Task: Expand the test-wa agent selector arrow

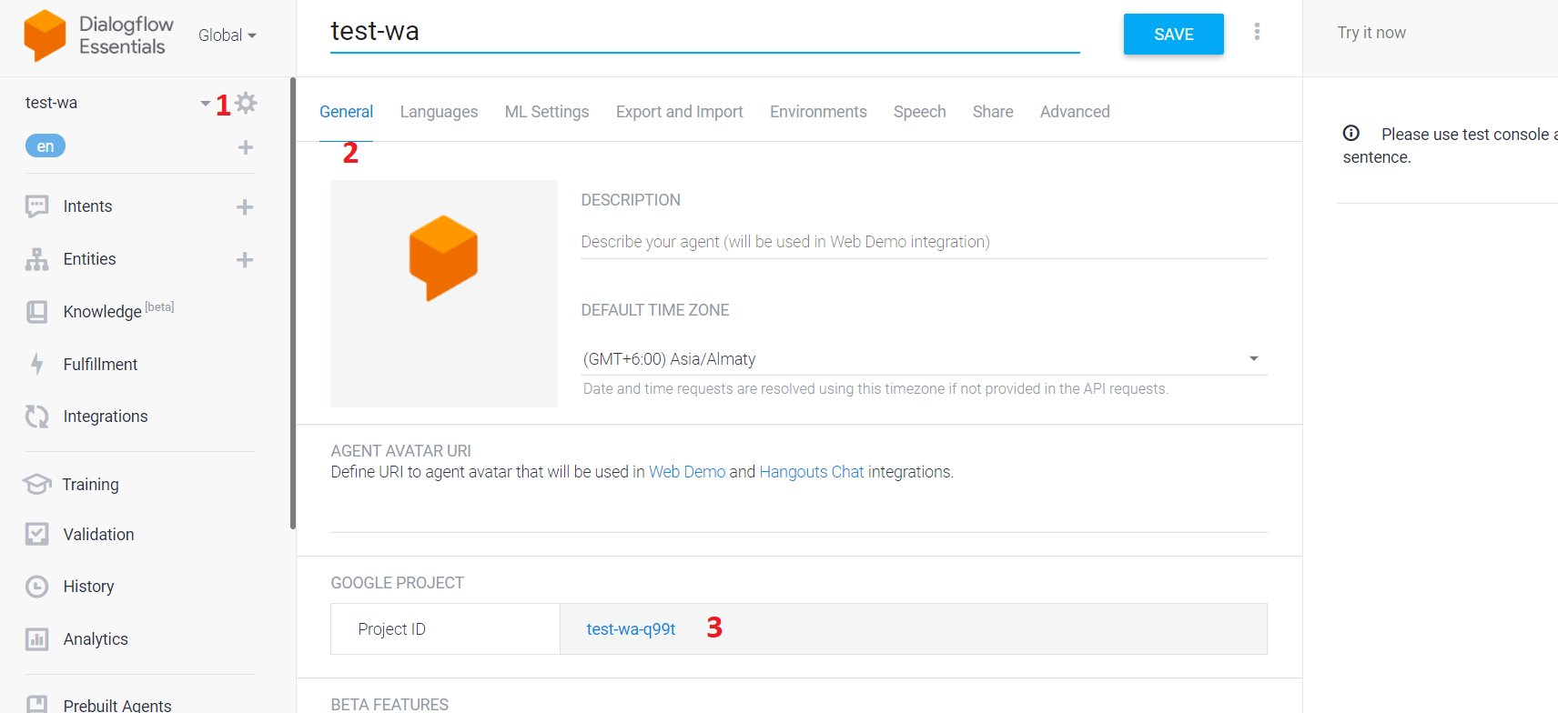Action: 206,103
